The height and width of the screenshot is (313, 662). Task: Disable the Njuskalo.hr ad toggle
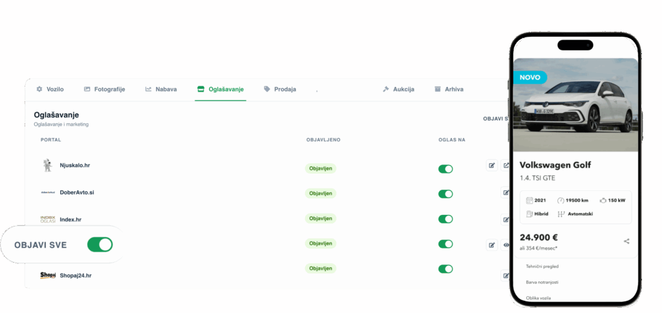[445, 169]
